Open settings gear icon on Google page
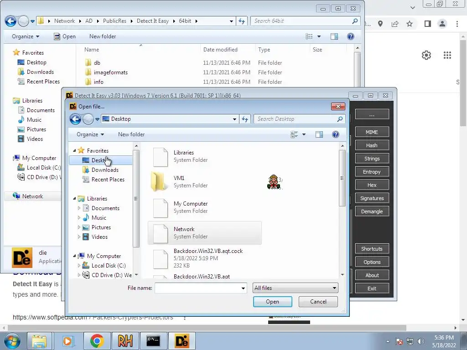 426,55
